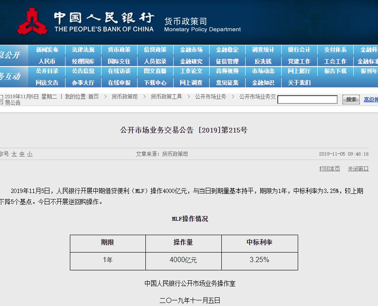Go to the 金融市场 section
The height and width of the screenshot is (306, 378).
coord(191,50)
